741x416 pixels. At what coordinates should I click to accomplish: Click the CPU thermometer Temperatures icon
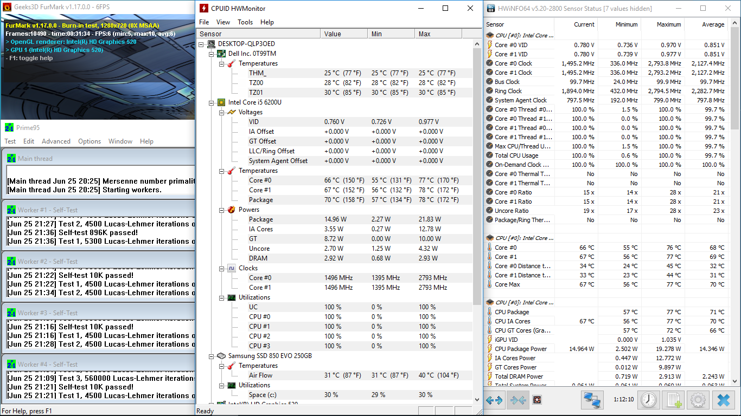(232, 171)
